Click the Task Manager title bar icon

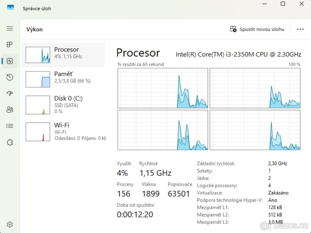coord(10,7)
